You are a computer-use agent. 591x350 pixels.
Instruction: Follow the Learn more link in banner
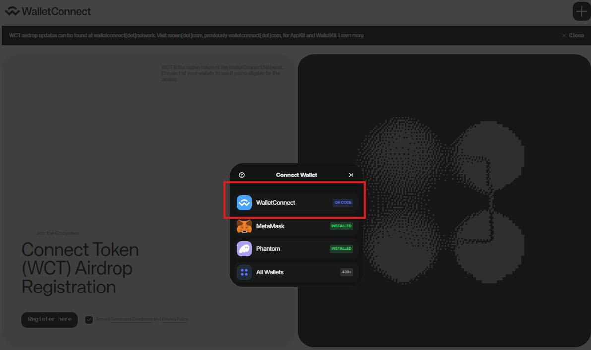coord(351,35)
